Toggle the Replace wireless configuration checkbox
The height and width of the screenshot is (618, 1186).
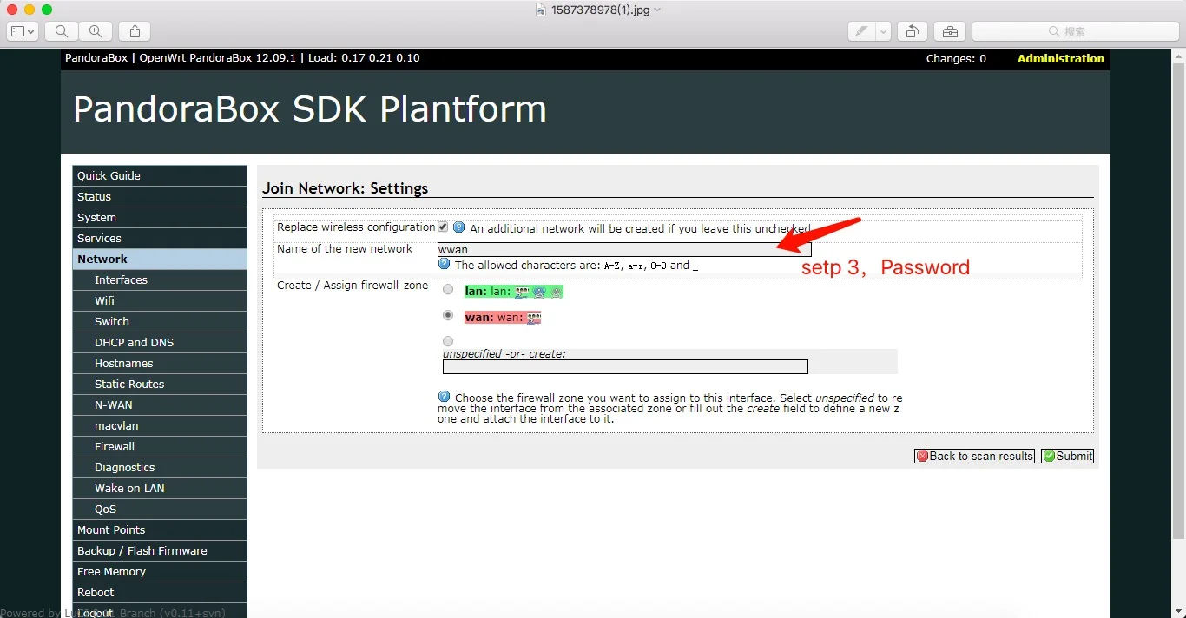(443, 227)
